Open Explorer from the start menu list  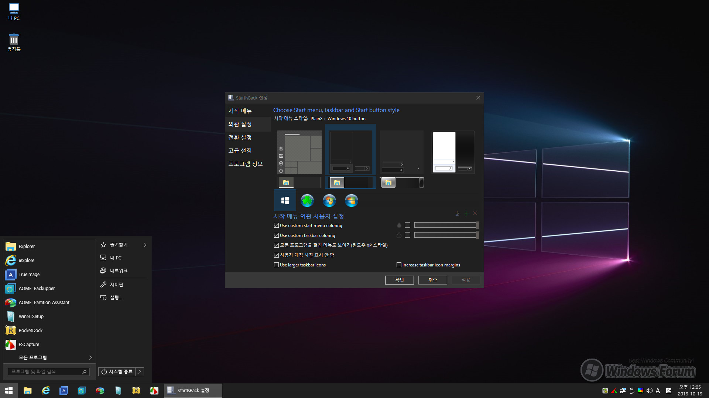tap(49, 246)
